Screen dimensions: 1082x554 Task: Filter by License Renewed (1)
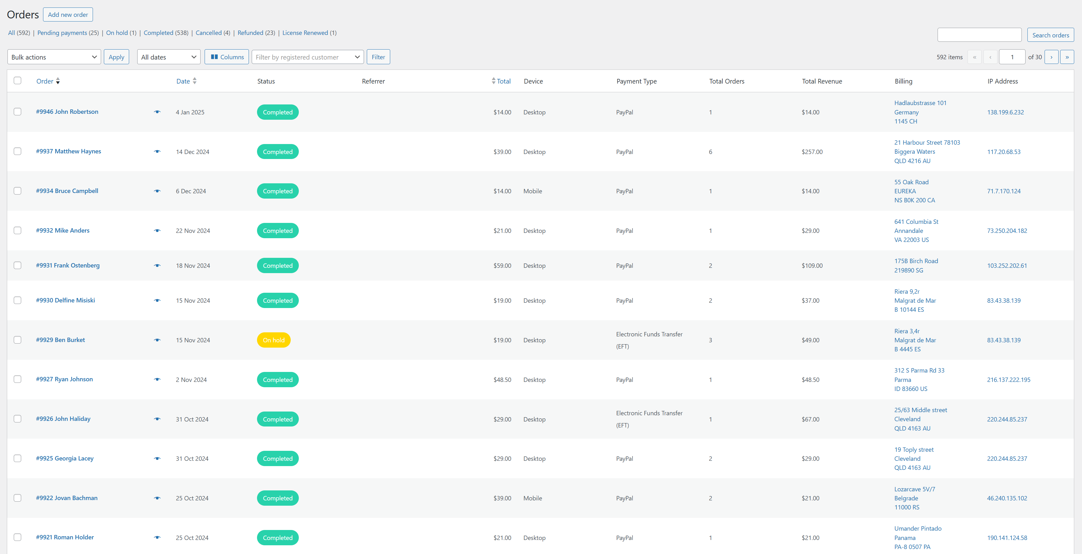coord(309,33)
